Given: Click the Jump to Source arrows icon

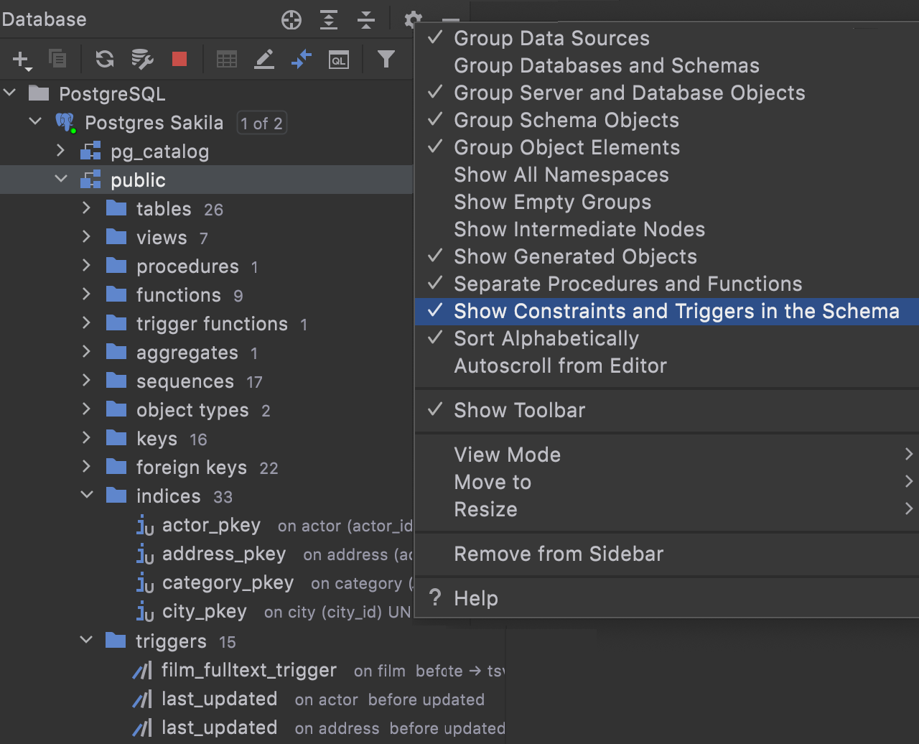Looking at the screenshot, I should 302,59.
